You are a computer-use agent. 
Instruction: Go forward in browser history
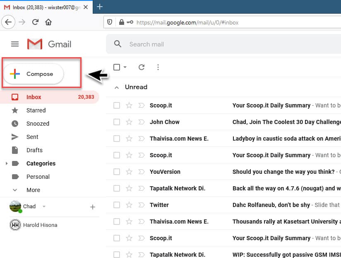[x=22, y=22]
